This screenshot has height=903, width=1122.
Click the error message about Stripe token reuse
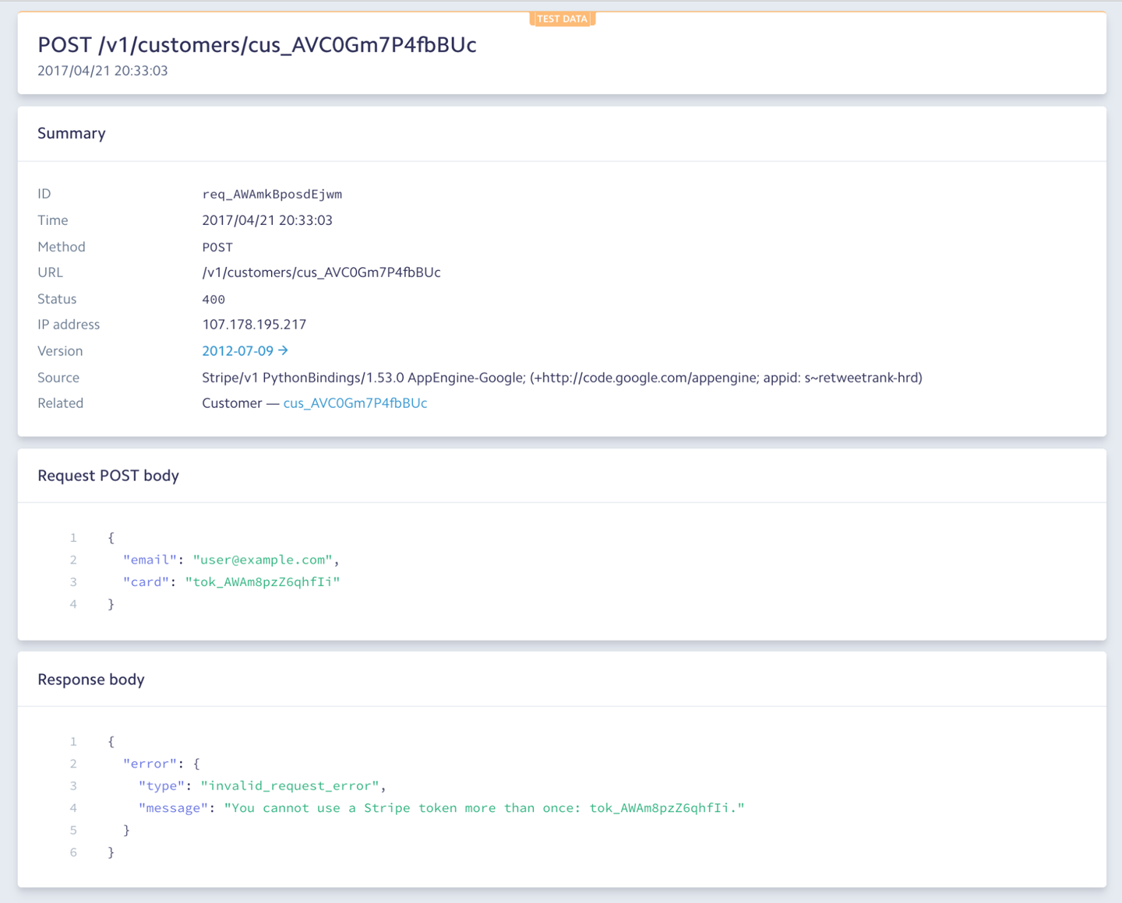click(484, 808)
